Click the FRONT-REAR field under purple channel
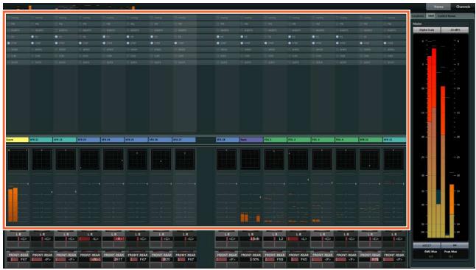476x270 pixels. (251, 260)
